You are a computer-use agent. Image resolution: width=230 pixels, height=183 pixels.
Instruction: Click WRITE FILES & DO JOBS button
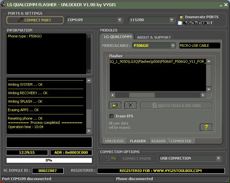176,106
